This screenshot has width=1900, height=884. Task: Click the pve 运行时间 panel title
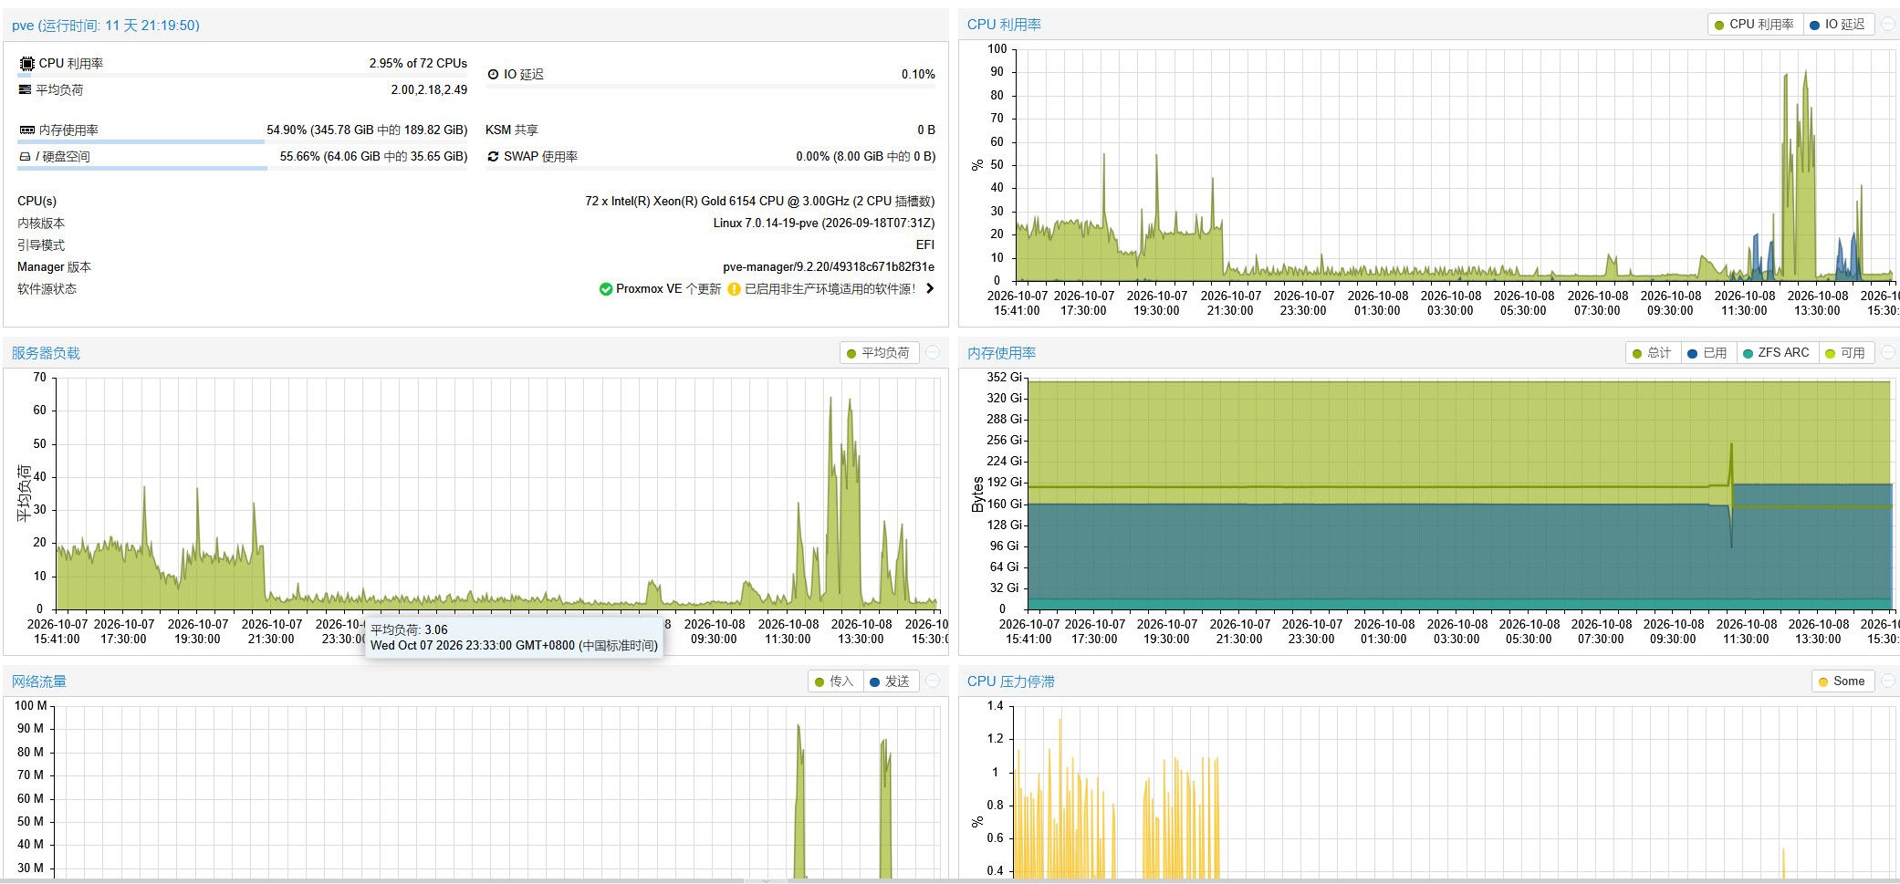(106, 25)
